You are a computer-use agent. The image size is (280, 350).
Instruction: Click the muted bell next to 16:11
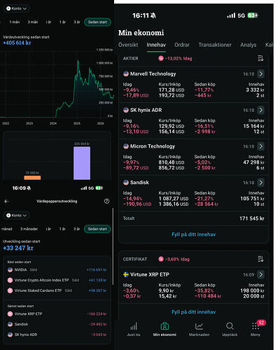pyautogui.click(x=153, y=15)
